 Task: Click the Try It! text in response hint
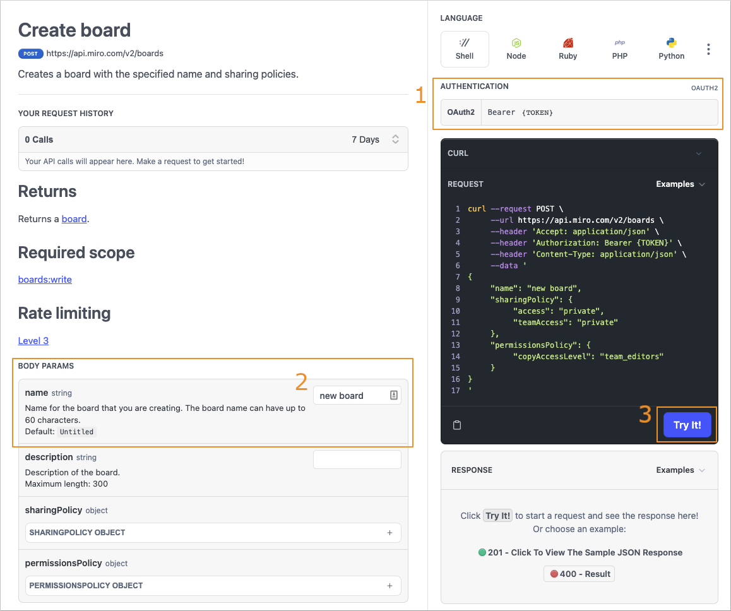[497, 516]
